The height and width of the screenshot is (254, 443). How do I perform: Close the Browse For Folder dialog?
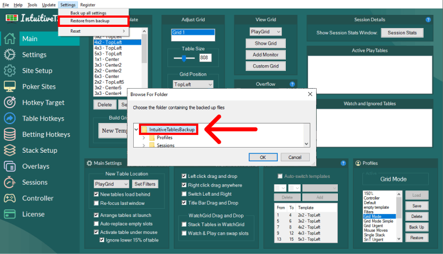coord(310,94)
